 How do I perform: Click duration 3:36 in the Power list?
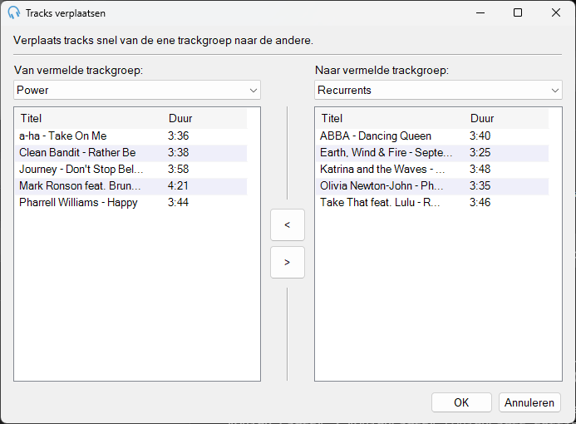coord(178,136)
